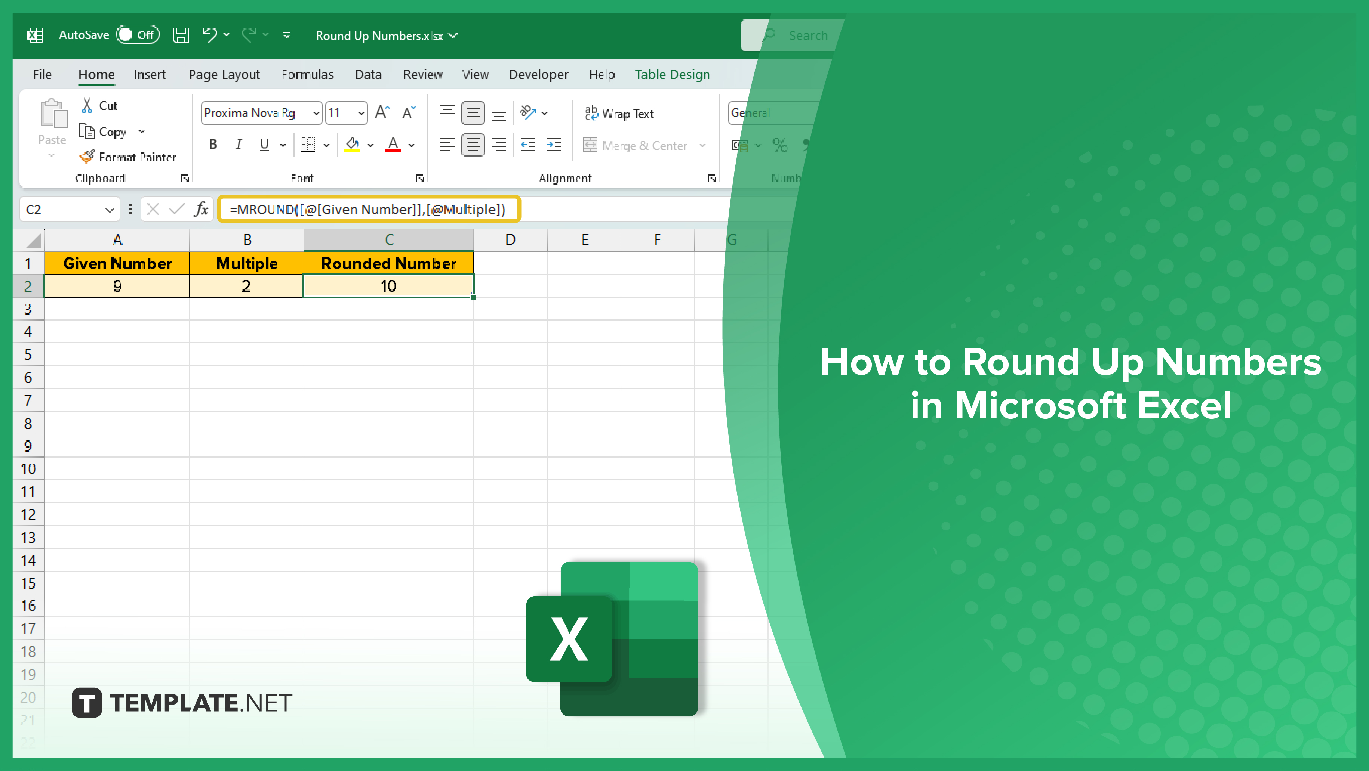Toggle center text alignment button
1369x771 pixels.
tap(472, 144)
